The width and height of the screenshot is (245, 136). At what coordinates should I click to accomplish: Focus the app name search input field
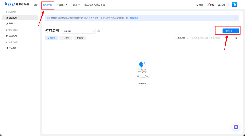tap(212, 38)
